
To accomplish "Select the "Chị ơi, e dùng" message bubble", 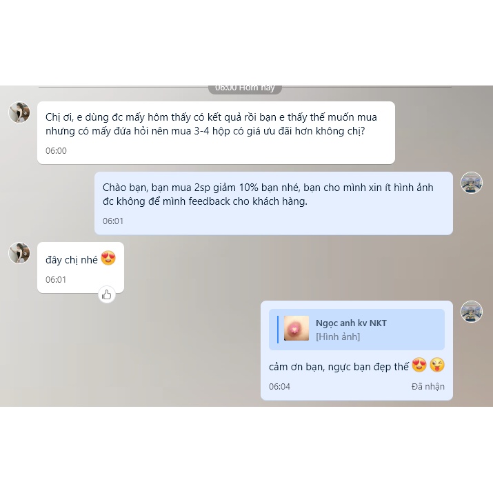I will pos(216,132).
